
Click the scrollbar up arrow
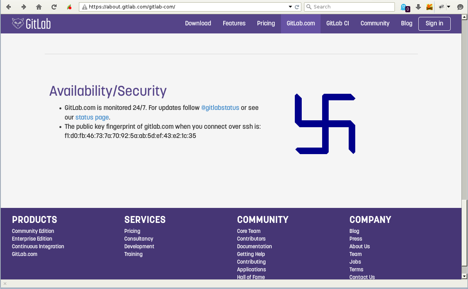coord(465,17)
